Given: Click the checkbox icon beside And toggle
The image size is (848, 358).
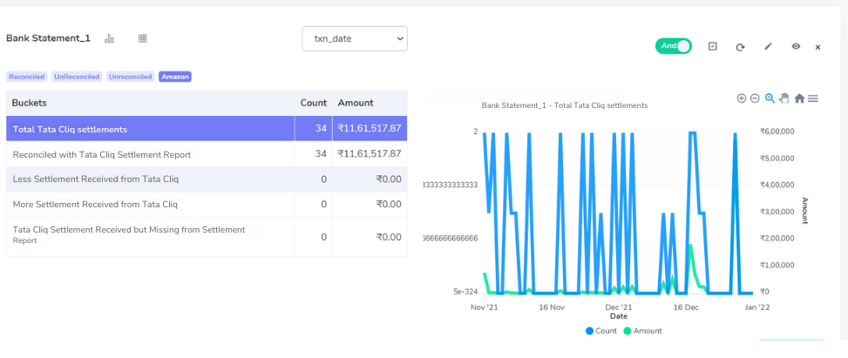Looking at the screenshot, I should (x=713, y=46).
